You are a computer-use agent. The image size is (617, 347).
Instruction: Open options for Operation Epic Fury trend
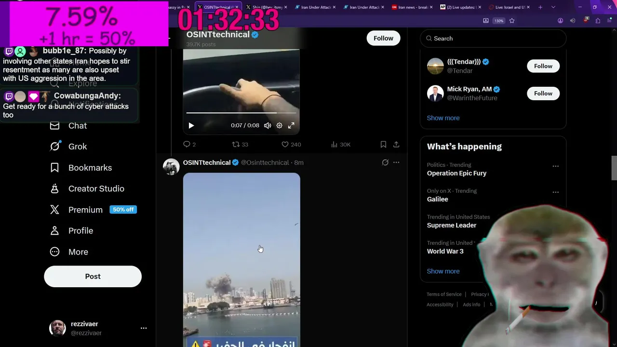click(x=555, y=166)
